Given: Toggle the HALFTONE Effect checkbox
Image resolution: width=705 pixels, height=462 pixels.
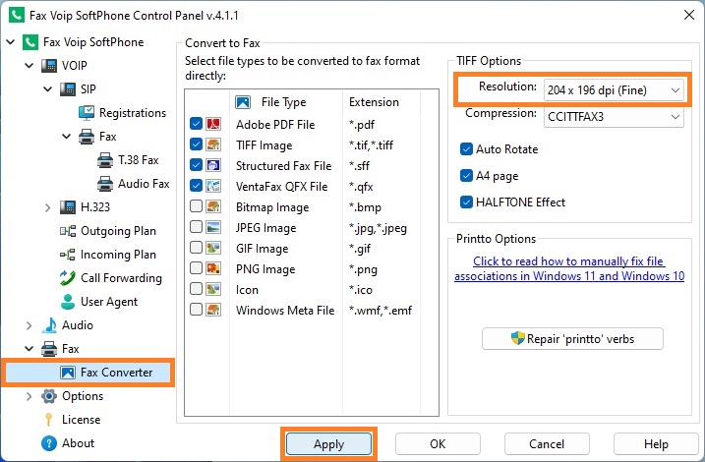Looking at the screenshot, I should click(466, 202).
